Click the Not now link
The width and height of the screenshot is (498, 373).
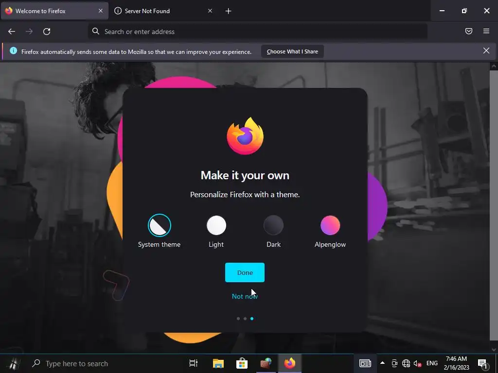(245, 296)
